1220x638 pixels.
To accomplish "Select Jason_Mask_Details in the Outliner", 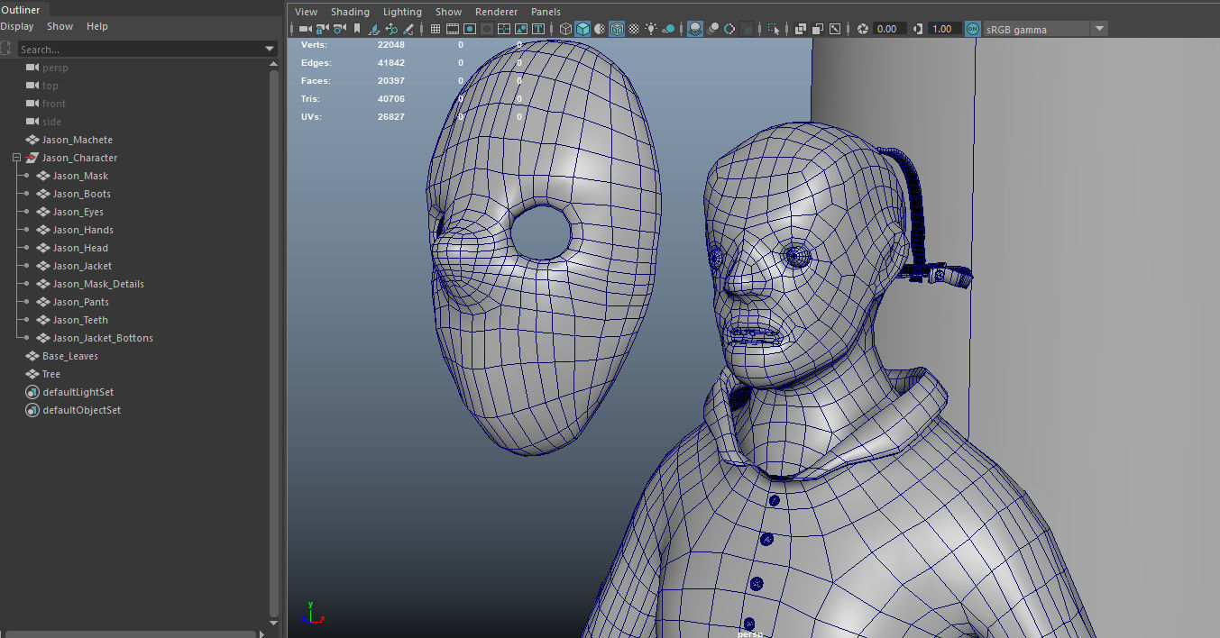I will point(98,284).
